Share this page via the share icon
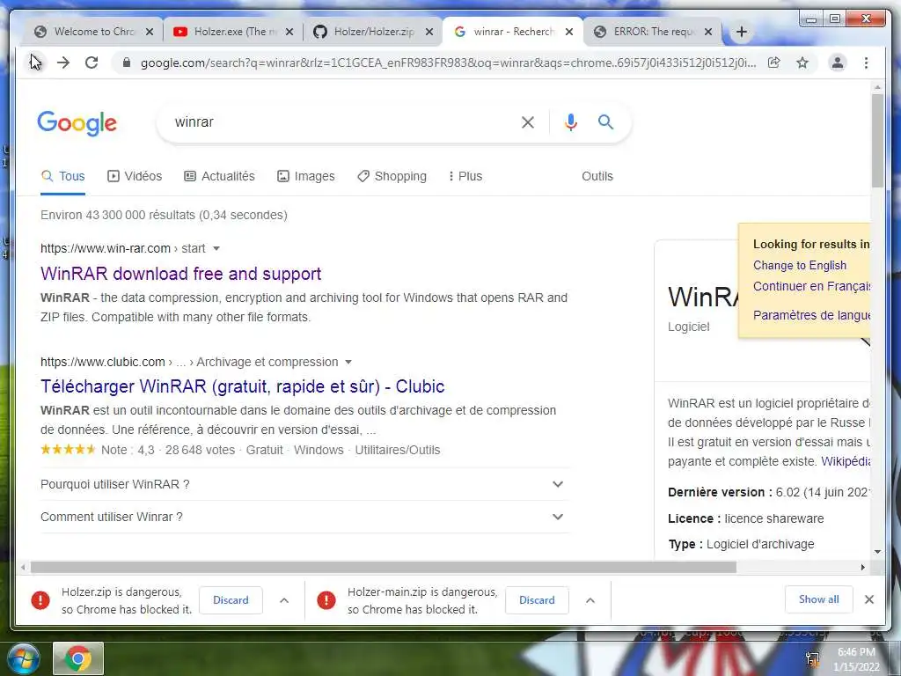This screenshot has width=901, height=676. [x=774, y=62]
